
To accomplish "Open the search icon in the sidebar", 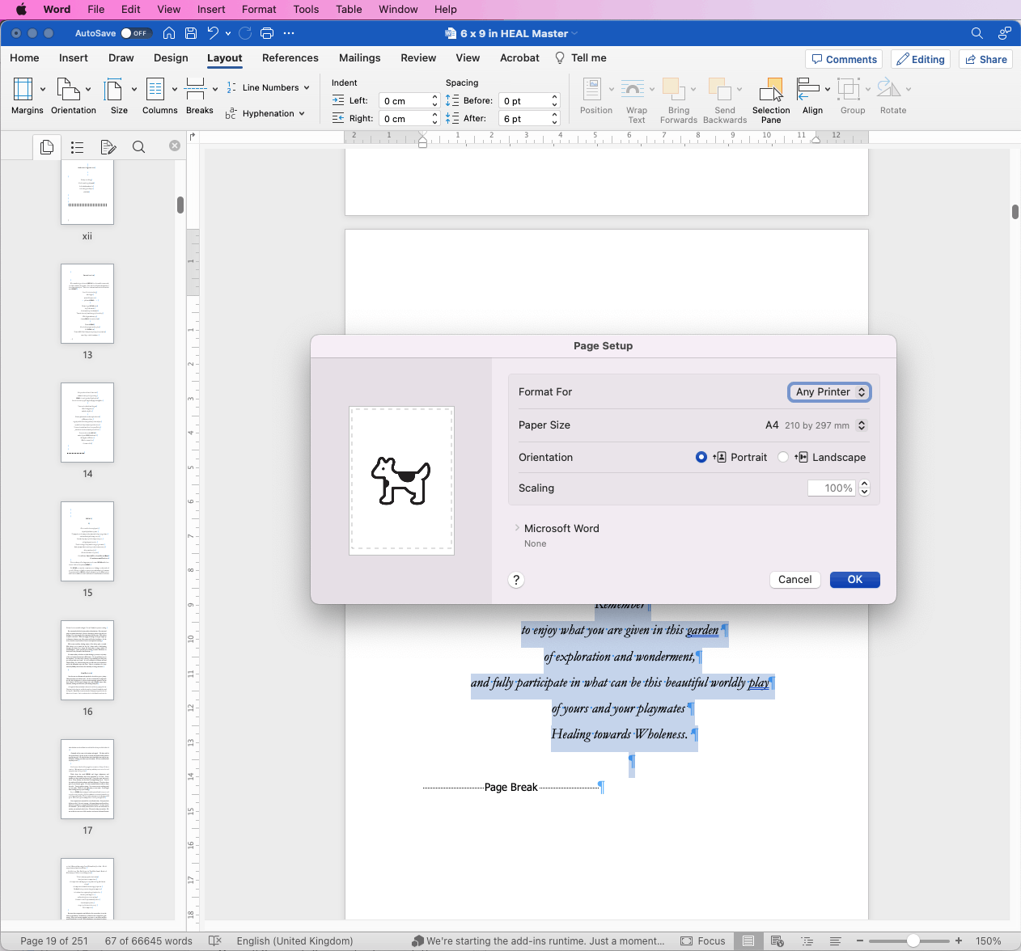I will point(138,146).
